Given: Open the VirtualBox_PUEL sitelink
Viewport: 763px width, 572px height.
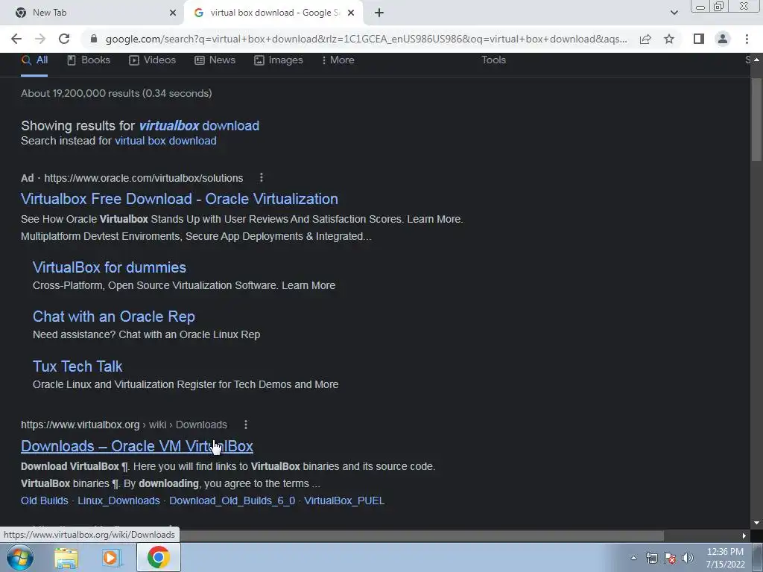Looking at the screenshot, I should 344,500.
